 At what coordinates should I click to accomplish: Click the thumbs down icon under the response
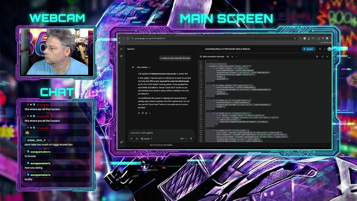click(143, 113)
